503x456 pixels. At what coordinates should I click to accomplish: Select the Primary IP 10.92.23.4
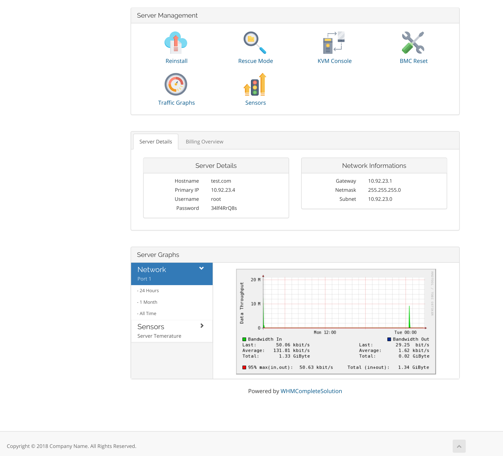(x=223, y=190)
